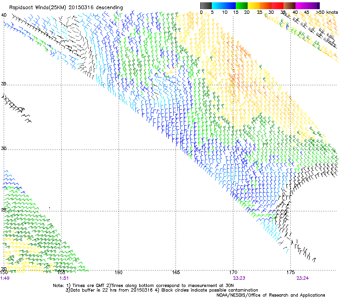Screen dimensions: 340x298
Task: Click the purple 45-50 knots legend segment
Action: tap(313, 6)
